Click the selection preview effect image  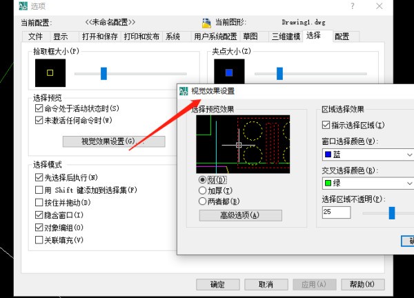coord(243,144)
